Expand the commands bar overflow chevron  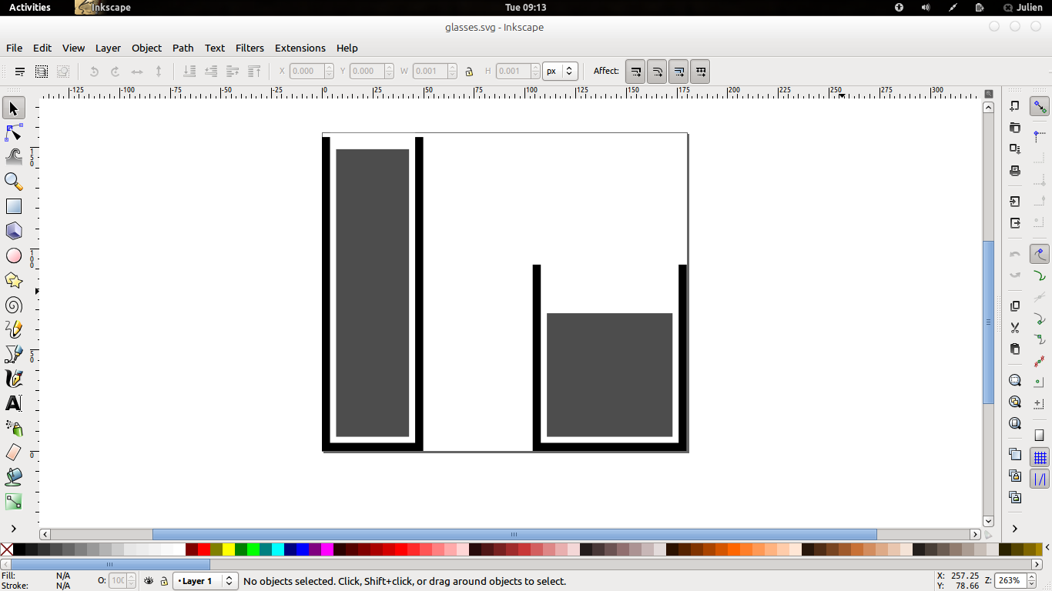tap(1015, 528)
